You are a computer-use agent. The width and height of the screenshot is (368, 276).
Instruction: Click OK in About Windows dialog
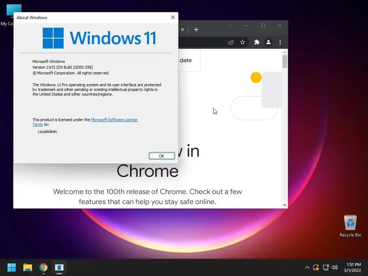pos(162,156)
